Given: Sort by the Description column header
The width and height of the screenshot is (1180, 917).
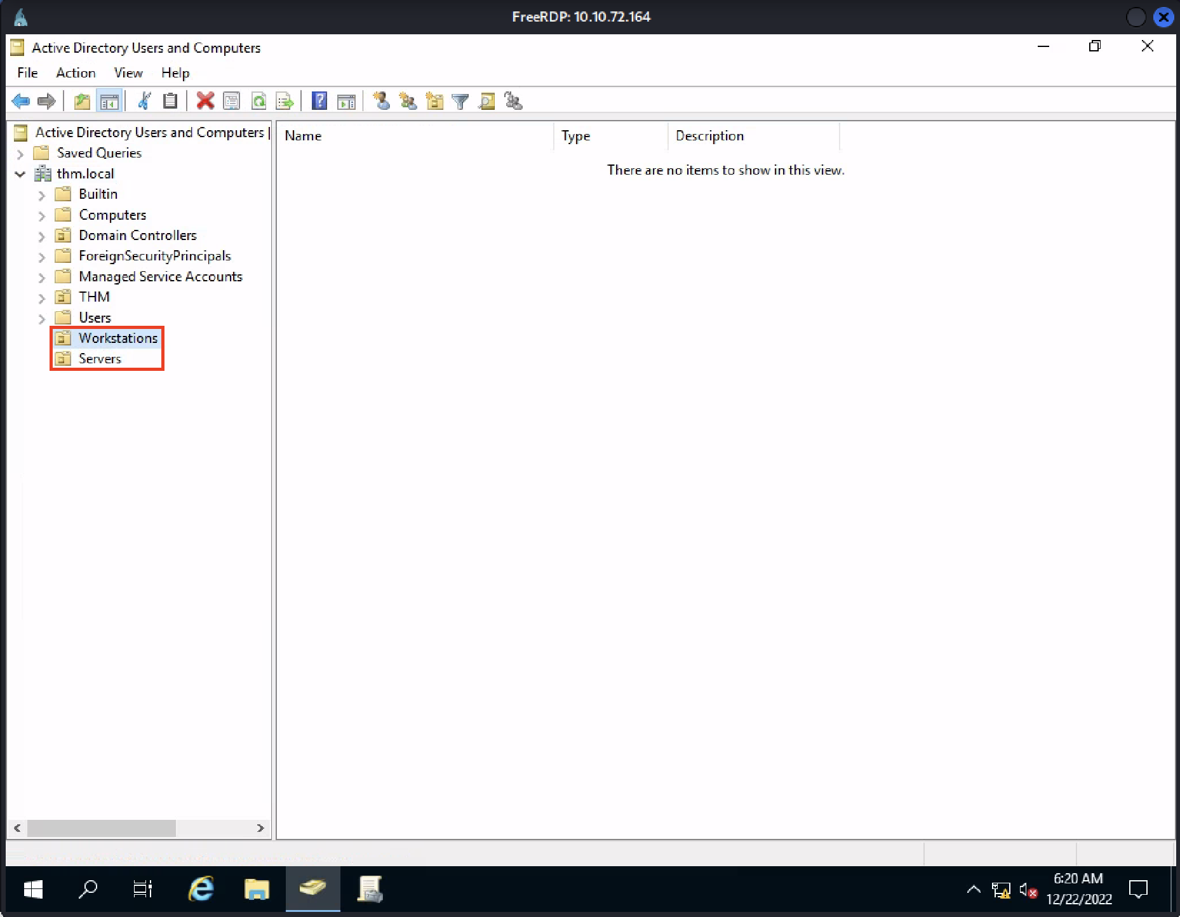Looking at the screenshot, I should click(754, 136).
